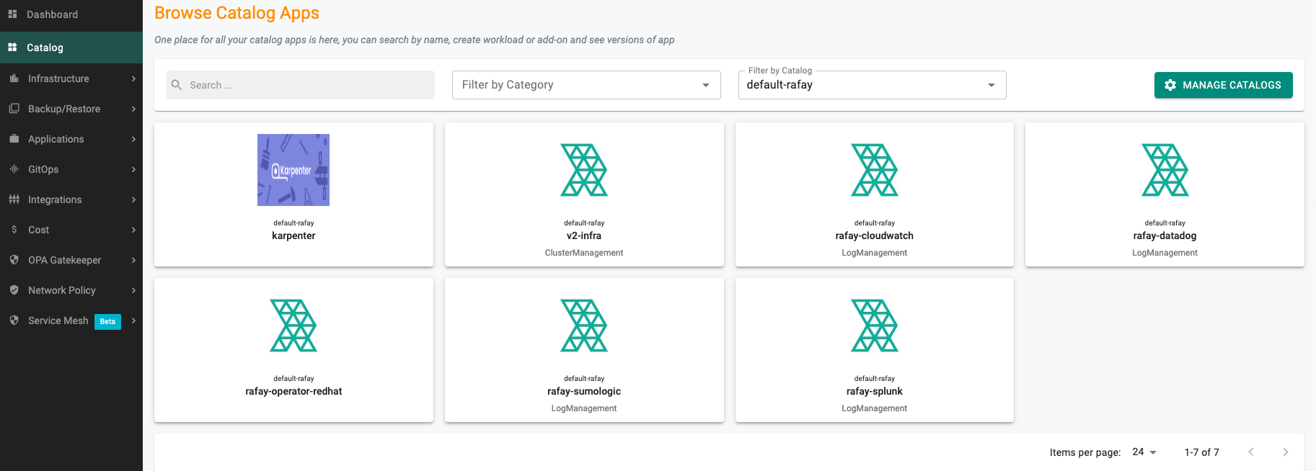Click ClusterManagement label under v2-infra

584,253
